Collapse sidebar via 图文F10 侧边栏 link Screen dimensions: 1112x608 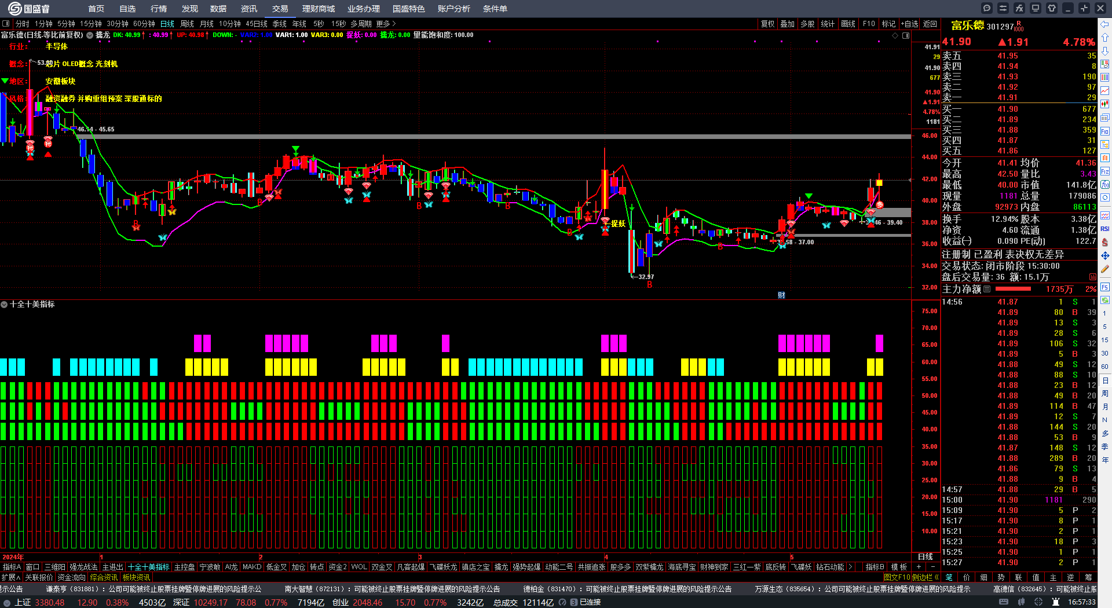pos(912,577)
